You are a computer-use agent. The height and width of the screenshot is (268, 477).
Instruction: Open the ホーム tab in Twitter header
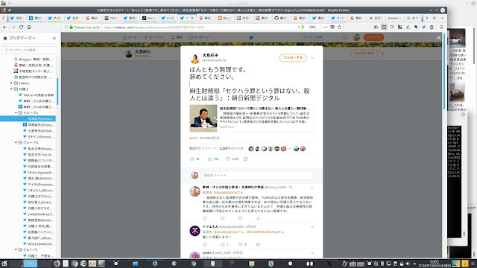click(130, 37)
